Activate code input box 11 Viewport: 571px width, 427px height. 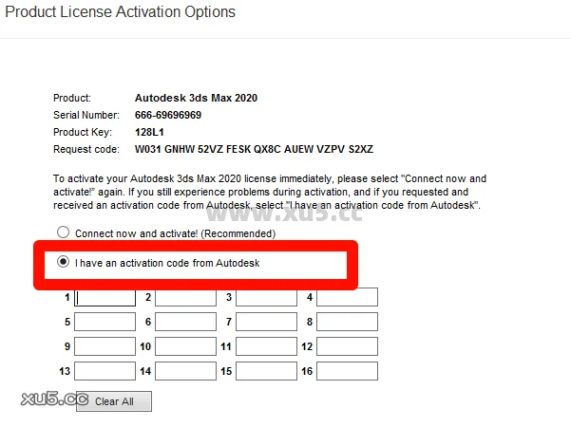[266, 347]
